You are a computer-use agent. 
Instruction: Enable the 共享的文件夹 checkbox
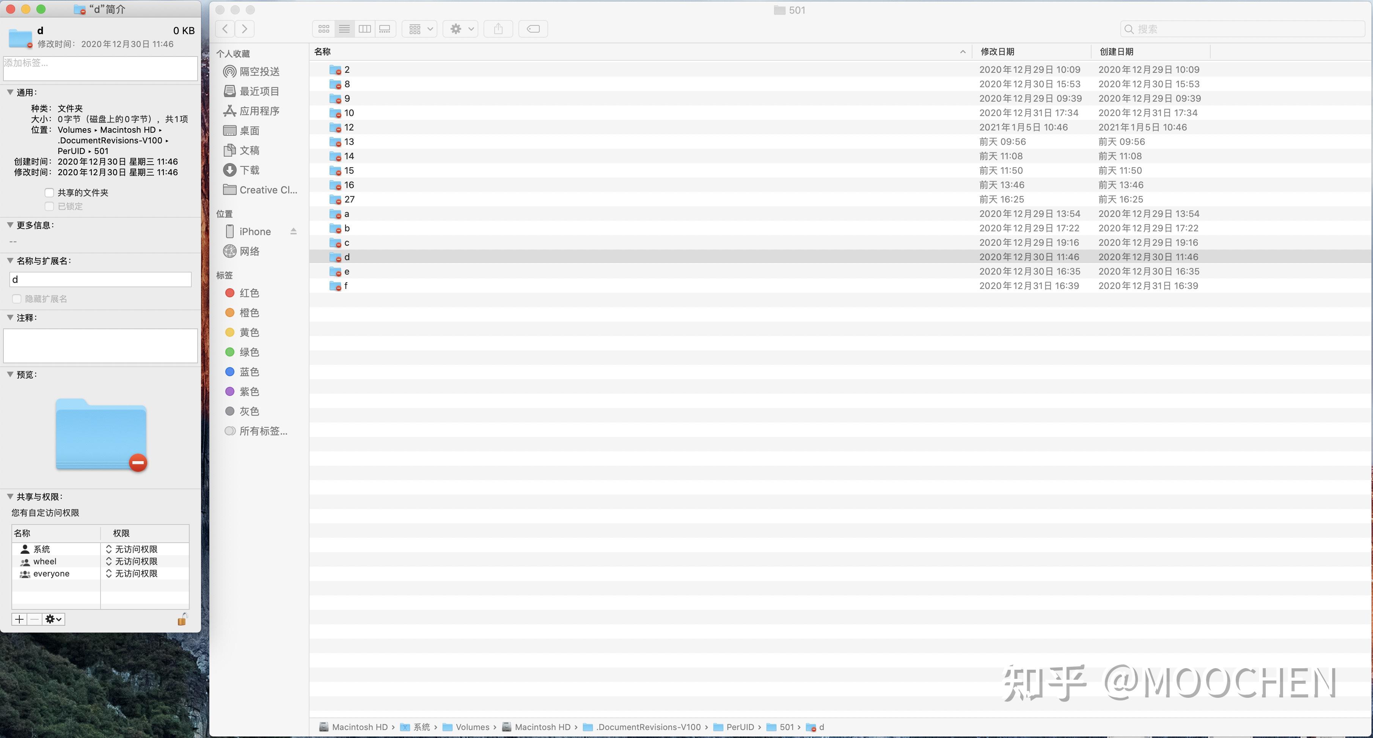(49, 192)
